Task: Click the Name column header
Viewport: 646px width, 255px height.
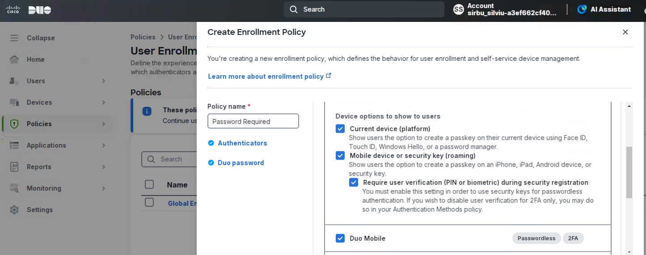Action: click(x=177, y=185)
